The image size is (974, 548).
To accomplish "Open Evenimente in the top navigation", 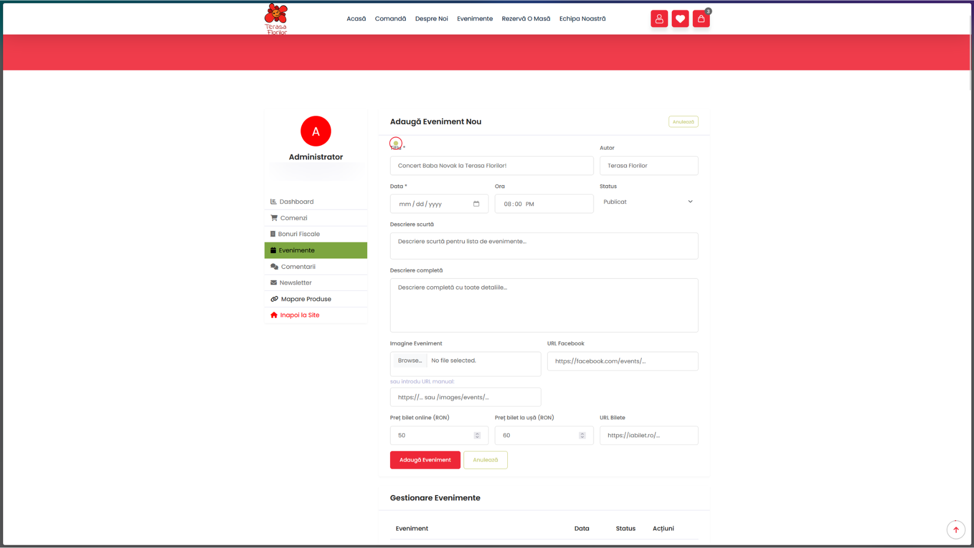I will 475,19.
